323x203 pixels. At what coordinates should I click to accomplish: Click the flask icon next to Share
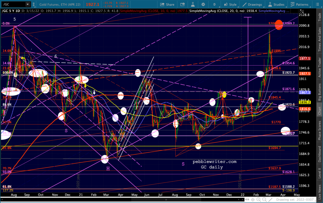pos(193,4)
